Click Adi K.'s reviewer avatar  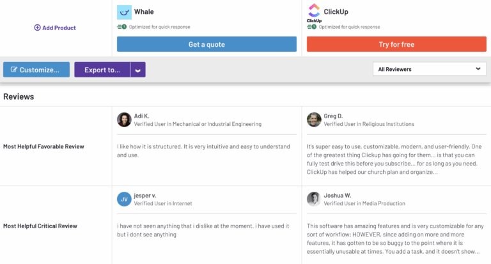(124, 120)
